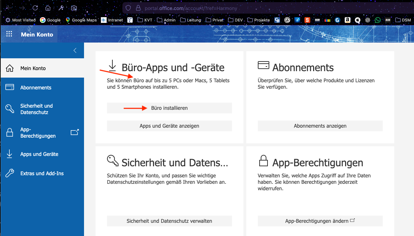Open the CB bookmark icon
Viewport: 414px width, 236px height.
pyautogui.click(x=277, y=20)
